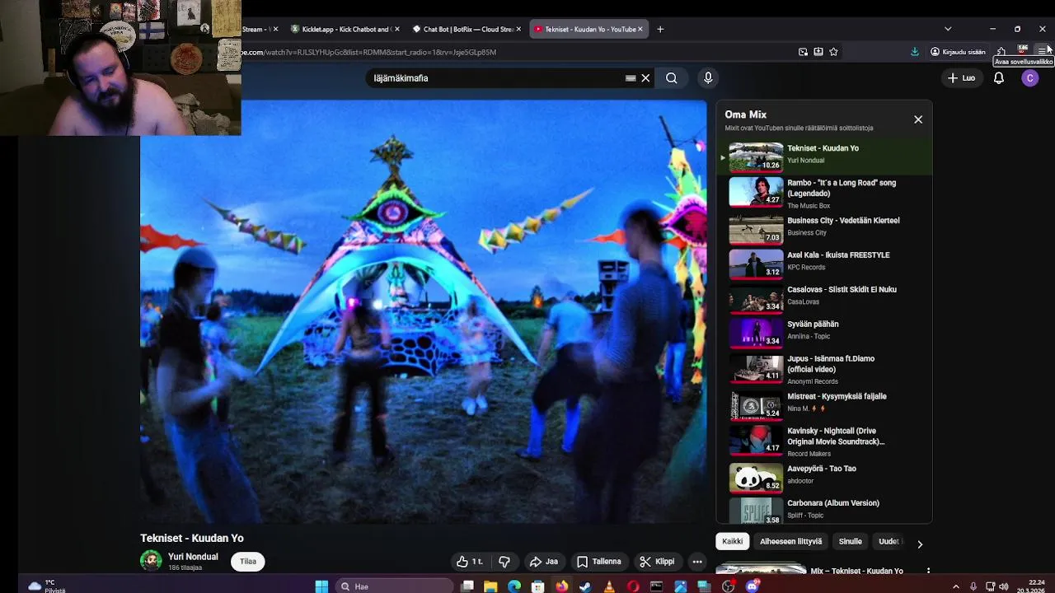Open the Firefox application menu hamburger icon
The width and height of the screenshot is (1055, 593).
(1043, 51)
